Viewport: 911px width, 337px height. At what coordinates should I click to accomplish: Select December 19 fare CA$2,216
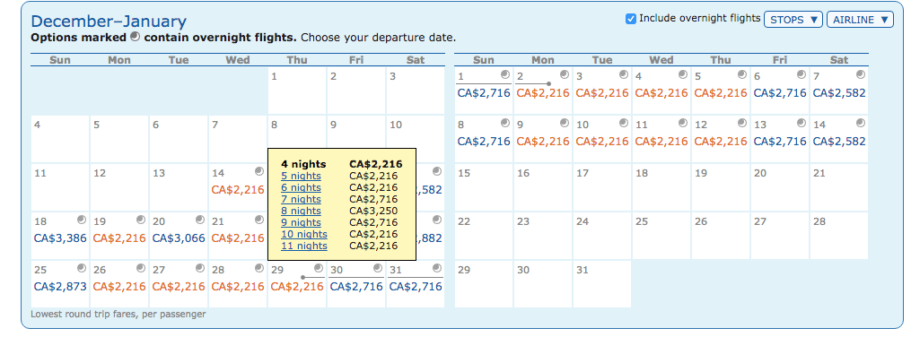(119, 238)
